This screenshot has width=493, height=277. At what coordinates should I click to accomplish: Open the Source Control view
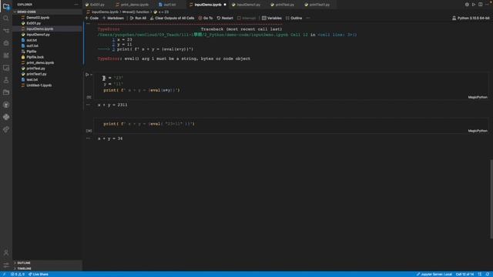point(6,31)
